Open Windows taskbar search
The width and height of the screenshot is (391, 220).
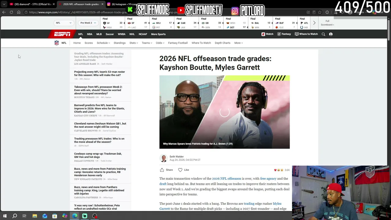point(14,216)
